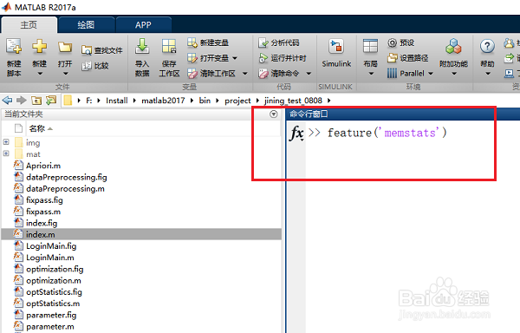520x333 pixels.
Task: Expand the Add-Ons dropdown arrow
Action: (453, 74)
